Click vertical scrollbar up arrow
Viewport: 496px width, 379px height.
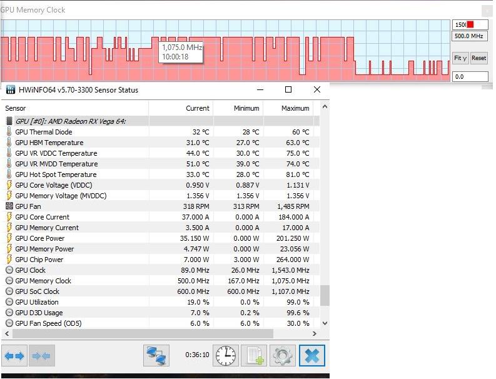point(325,107)
